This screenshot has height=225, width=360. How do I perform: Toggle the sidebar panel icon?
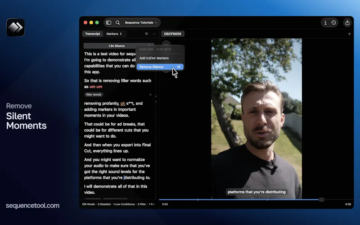point(108,22)
